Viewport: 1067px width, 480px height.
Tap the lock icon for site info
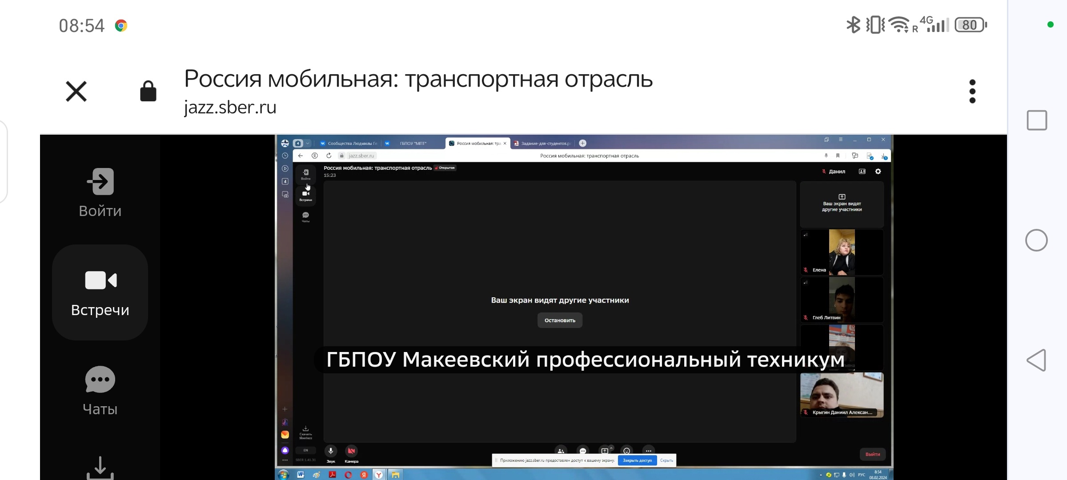click(148, 91)
